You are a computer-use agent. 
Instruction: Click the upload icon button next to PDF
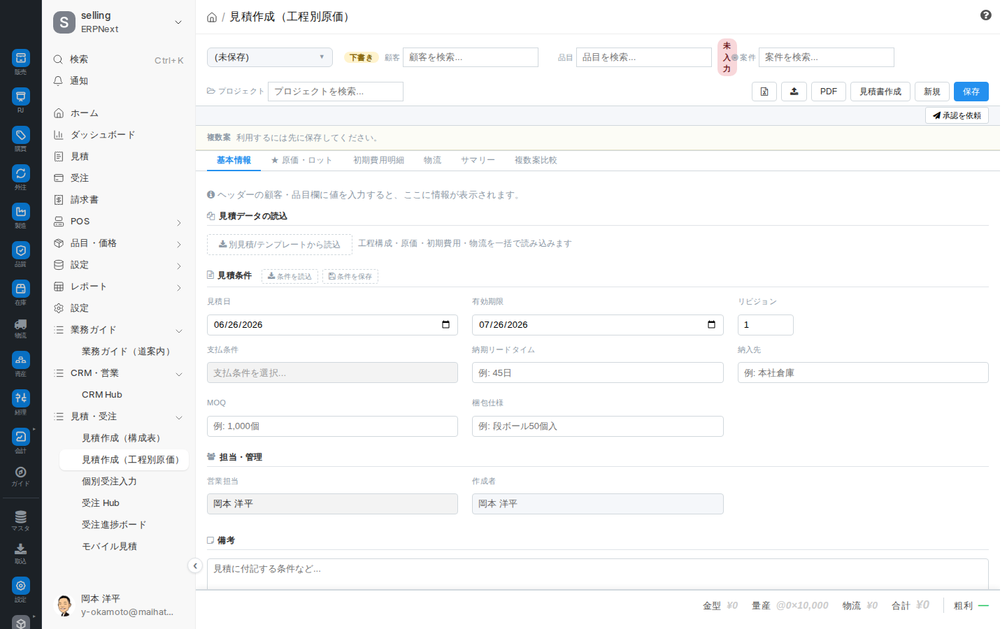pyautogui.click(x=794, y=92)
